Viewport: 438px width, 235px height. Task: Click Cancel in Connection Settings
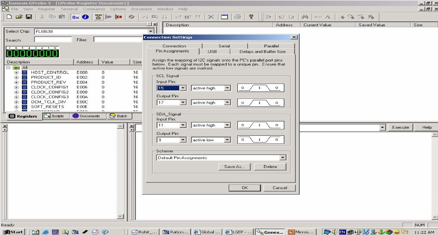click(280, 188)
